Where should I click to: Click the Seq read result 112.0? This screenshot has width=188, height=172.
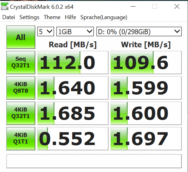click(73, 62)
